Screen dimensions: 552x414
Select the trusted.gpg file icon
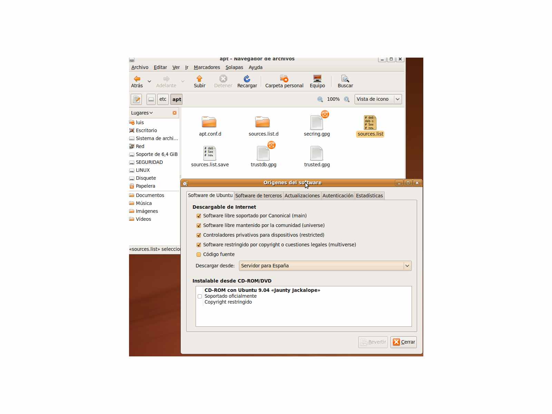click(317, 153)
